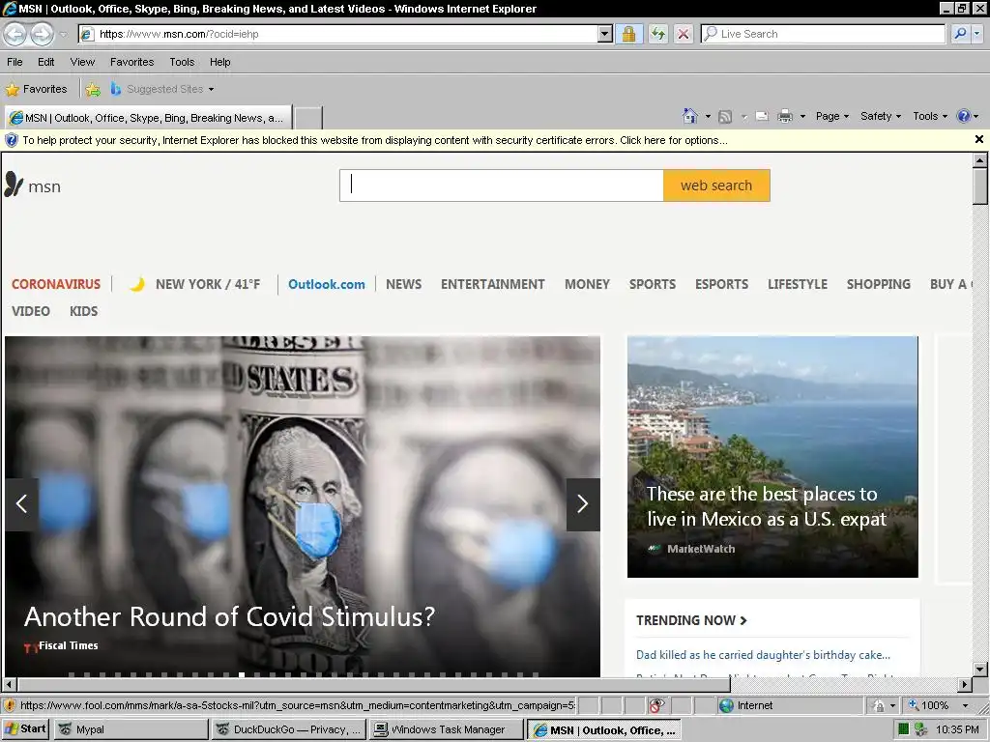Open the Favorites menu in menu bar
This screenshot has width=990, height=742.
click(131, 62)
